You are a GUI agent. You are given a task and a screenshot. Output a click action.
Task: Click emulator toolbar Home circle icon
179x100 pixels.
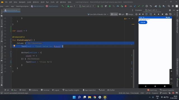point(159,14)
